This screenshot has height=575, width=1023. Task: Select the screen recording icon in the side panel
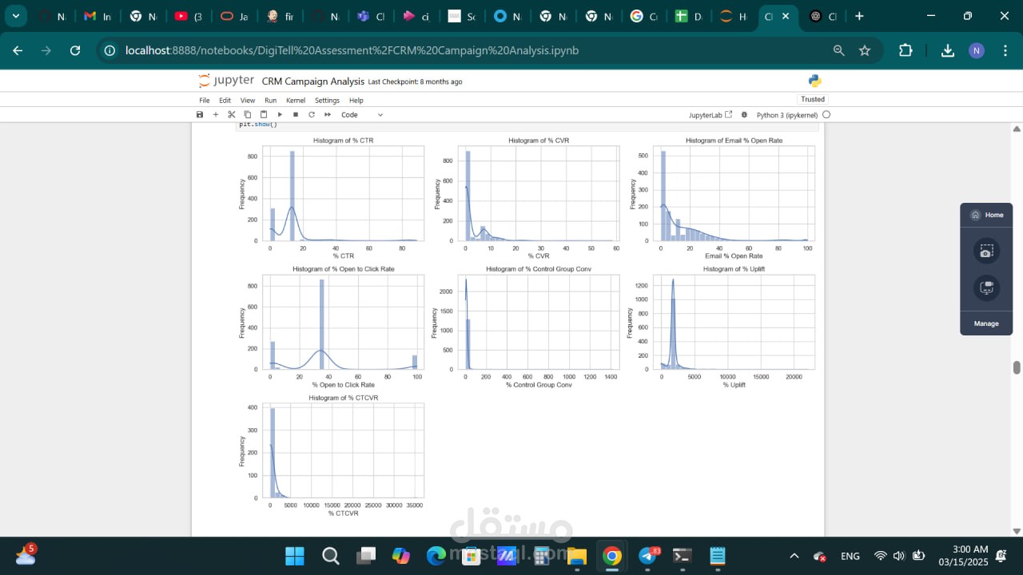(986, 287)
